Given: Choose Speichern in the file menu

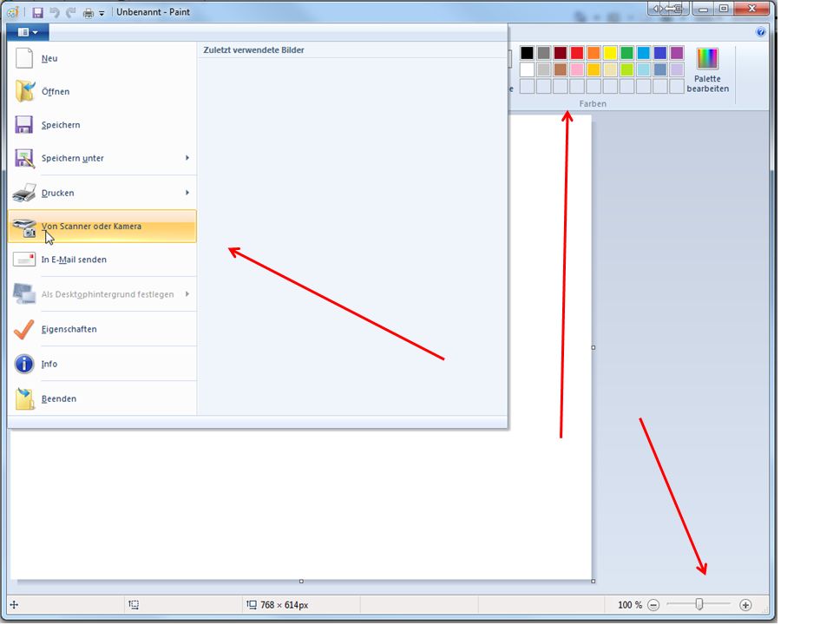Looking at the screenshot, I should coord(102,125).
